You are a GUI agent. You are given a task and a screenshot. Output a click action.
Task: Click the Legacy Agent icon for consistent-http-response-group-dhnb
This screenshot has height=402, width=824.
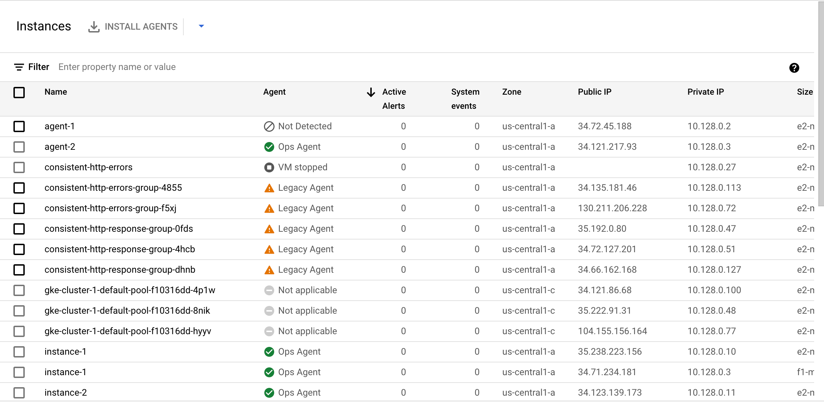(x=269, y=270)
